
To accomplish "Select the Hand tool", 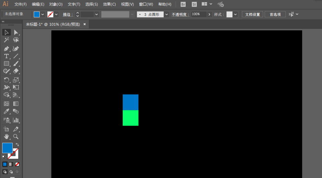I will (6, 136).
